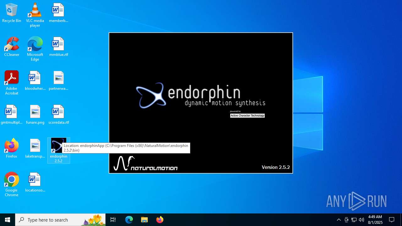Select the VLC media player shortcut
The height and width of the screenshot is (226, 402).
tap(35, 15)
